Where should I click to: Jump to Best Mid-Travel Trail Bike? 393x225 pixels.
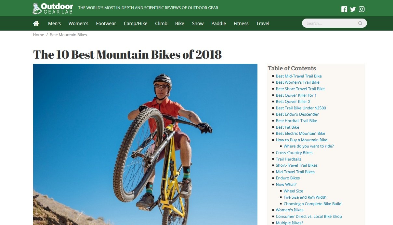299,76
